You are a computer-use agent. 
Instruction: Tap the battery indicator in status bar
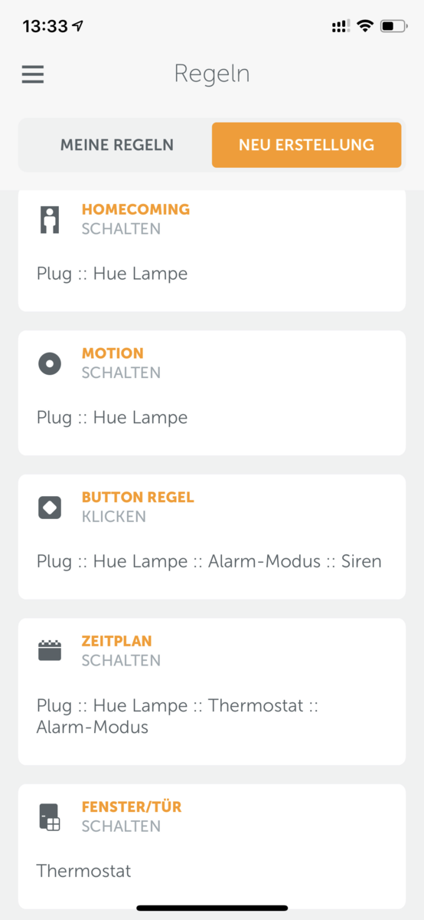tap(393, 26)
